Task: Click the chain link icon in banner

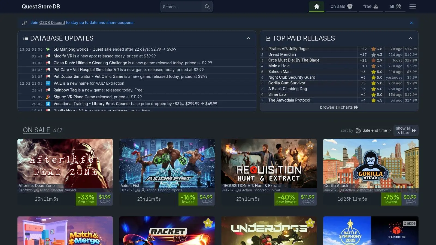Action: click(25, 23)
